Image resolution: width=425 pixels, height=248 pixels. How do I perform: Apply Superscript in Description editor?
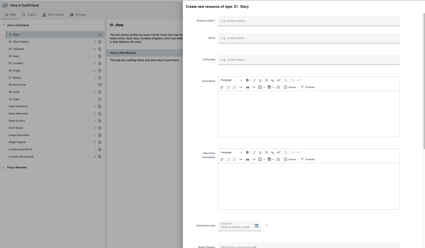tap(279, 80)
